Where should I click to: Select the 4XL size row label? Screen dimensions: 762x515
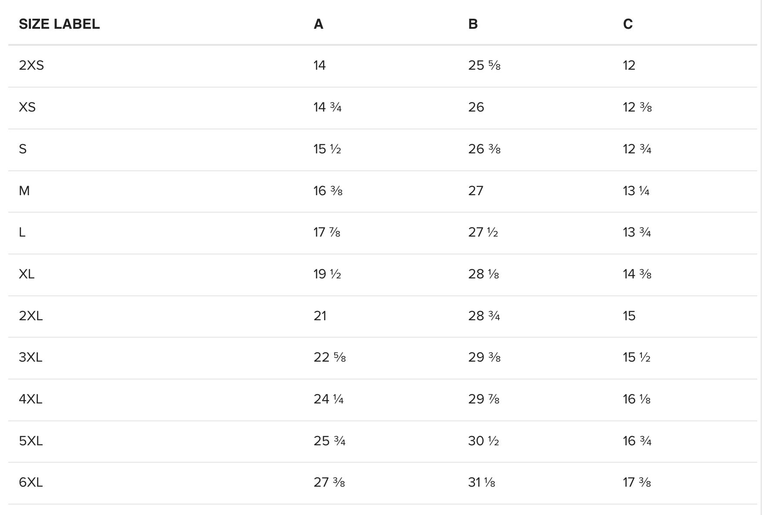tap(30, 399)
